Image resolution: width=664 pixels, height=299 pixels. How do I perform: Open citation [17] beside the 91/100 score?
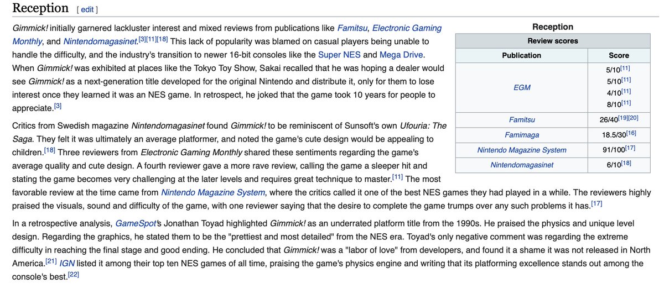tap(631, 149)
